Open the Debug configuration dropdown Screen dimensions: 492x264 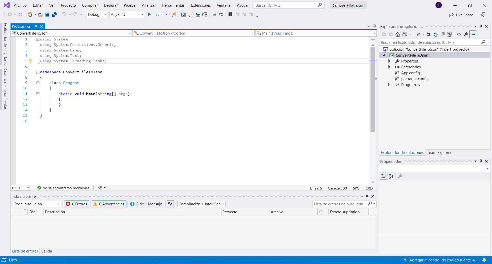(97, 15)
